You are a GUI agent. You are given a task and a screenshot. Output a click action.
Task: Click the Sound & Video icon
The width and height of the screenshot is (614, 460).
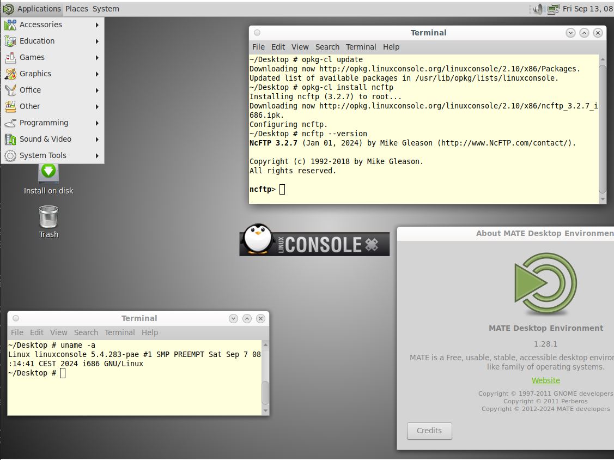pyautogui.click(x=10, y=139)
